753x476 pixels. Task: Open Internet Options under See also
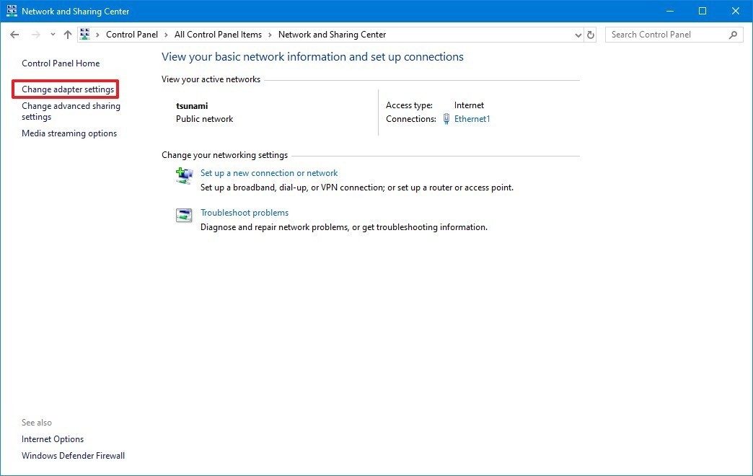[52, 439]
